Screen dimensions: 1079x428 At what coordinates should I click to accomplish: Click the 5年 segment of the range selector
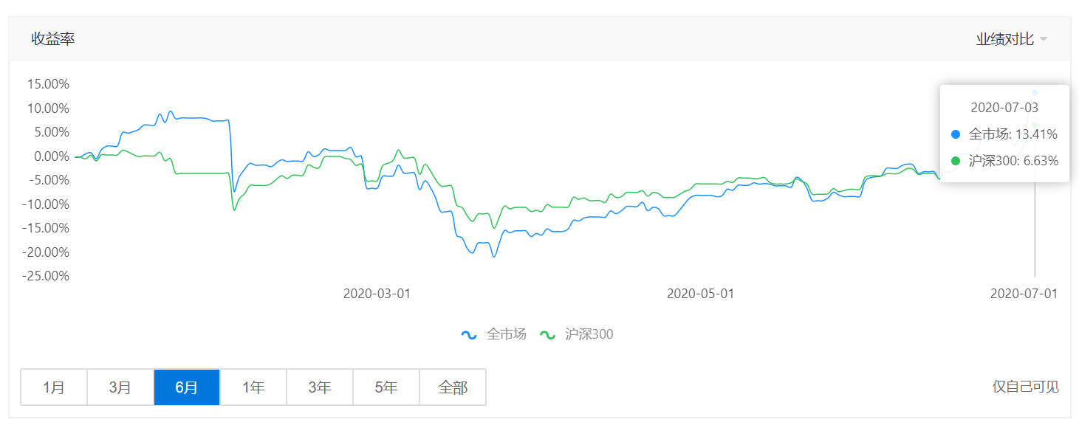[x=386, y=387]
